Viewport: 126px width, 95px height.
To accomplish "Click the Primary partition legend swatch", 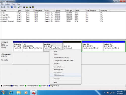I will tap(12, 86).
